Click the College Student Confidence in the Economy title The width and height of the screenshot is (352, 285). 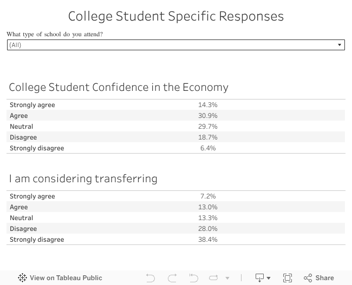(x=119, y=87)
